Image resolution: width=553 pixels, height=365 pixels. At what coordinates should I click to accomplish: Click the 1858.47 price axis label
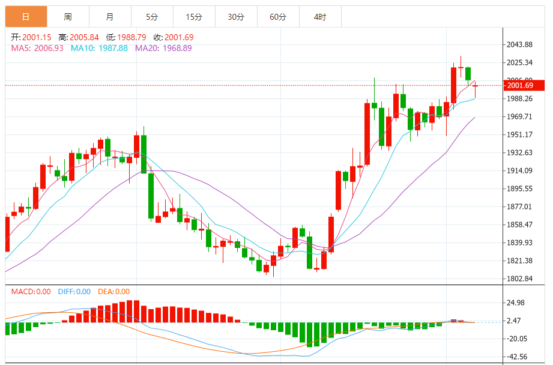[519, 225]
